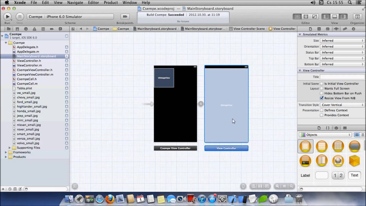366x206 pixels.
Task: Open the Organizer window
Action: point(357,17)
